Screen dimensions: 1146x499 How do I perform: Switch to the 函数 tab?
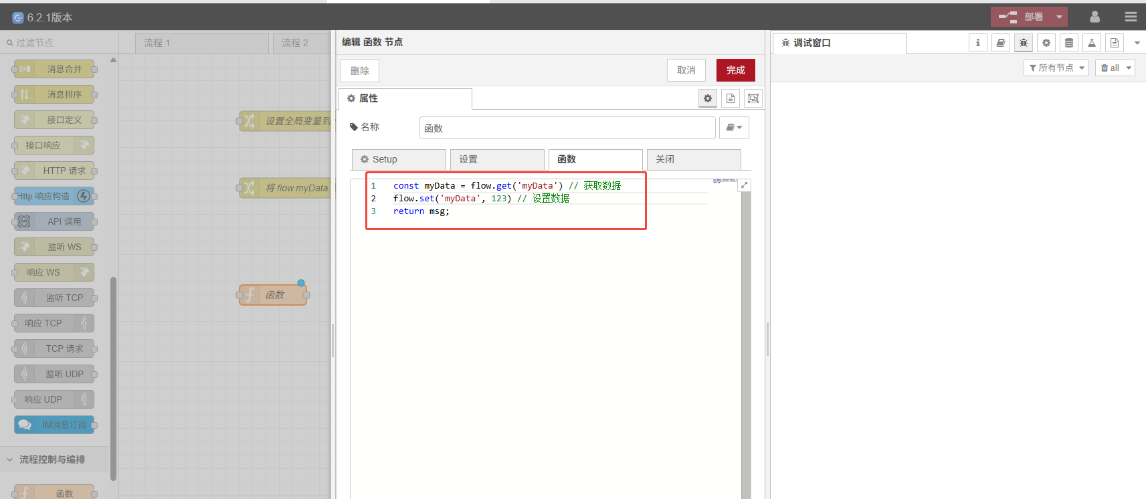(x=595, y=159)
